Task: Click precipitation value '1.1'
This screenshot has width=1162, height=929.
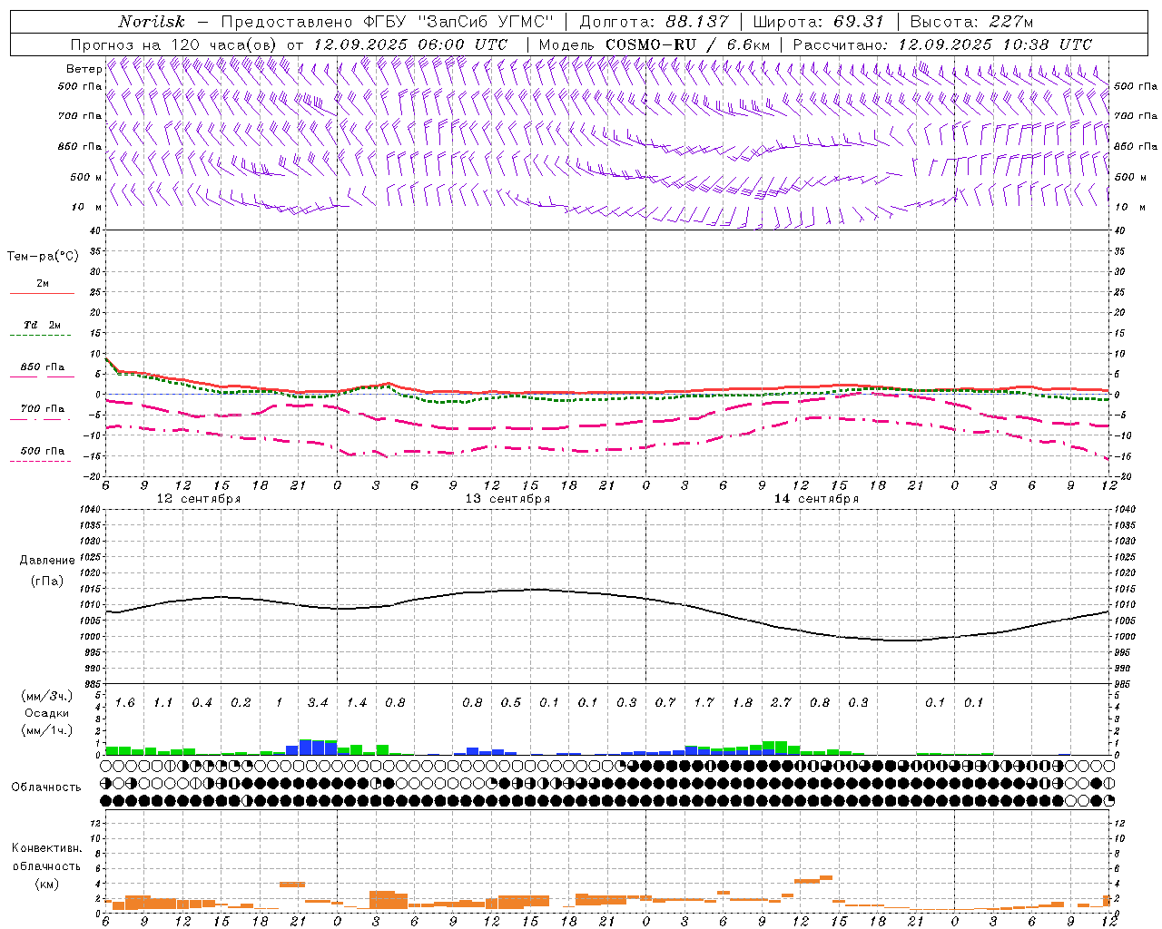Action: (163, 703)
